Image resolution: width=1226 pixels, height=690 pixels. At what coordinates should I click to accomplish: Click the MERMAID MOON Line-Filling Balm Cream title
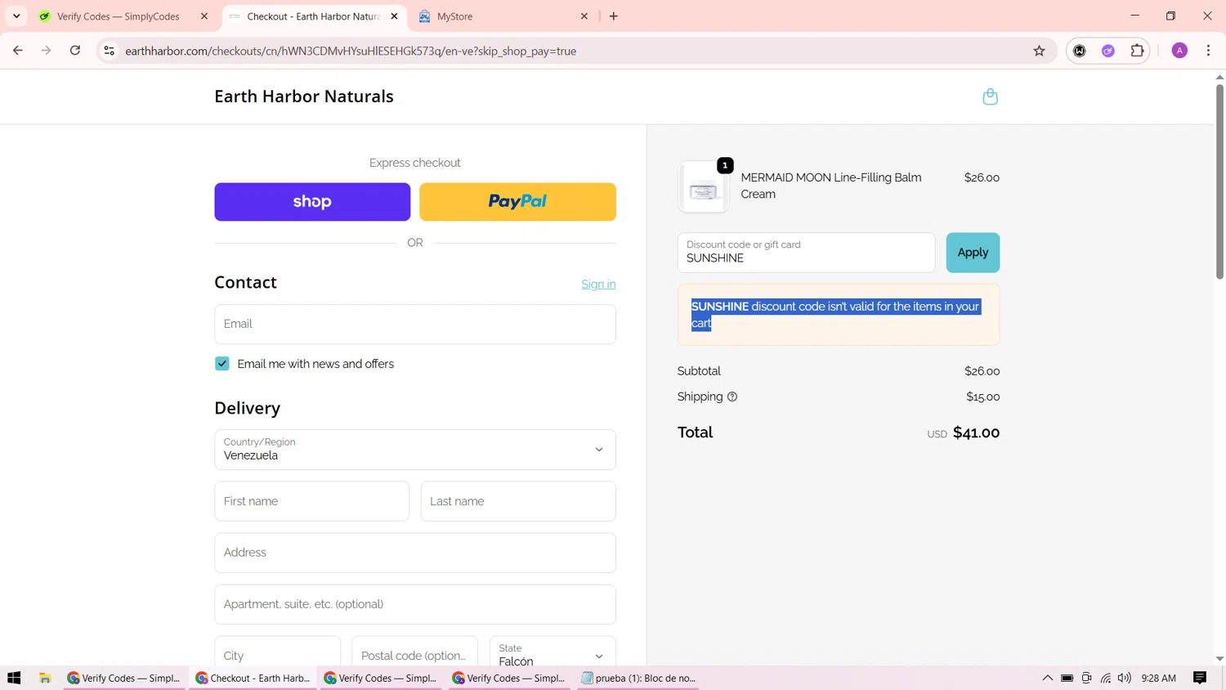[x=831, y=186]
